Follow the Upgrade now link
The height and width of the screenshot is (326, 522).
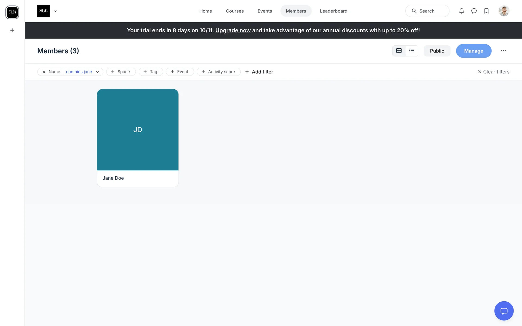click(x=233, y=30)
